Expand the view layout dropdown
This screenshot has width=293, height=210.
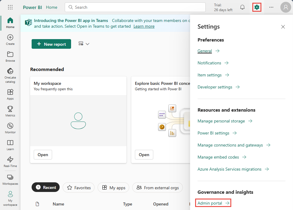pyautogui.click(x=84, y=44)
